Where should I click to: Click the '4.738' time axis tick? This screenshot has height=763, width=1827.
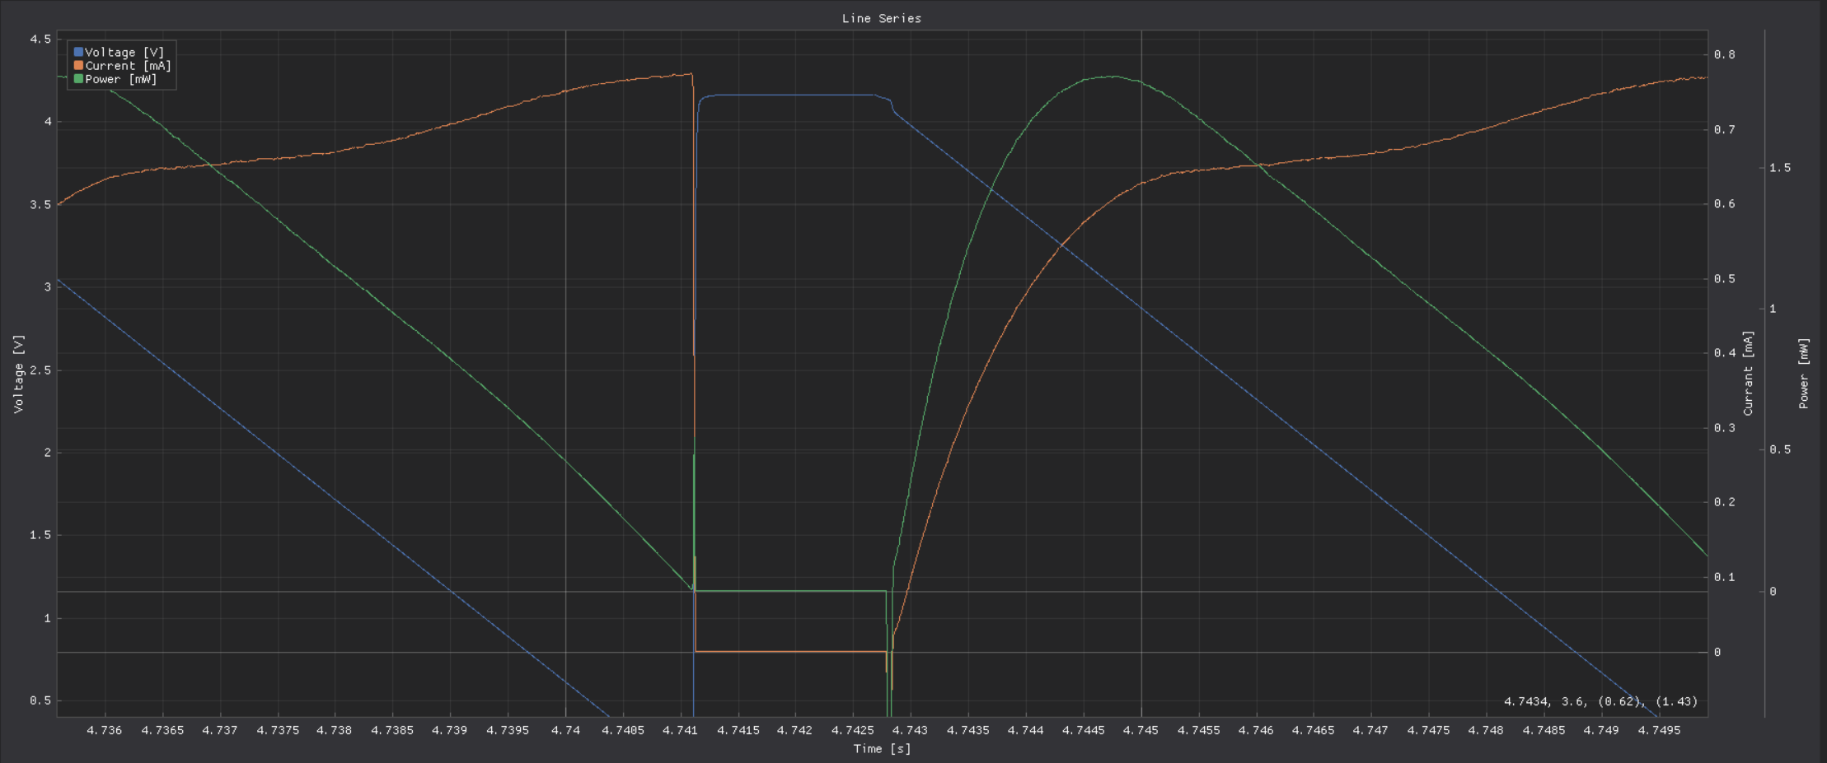pyautogui.click(x=335, y=730)
